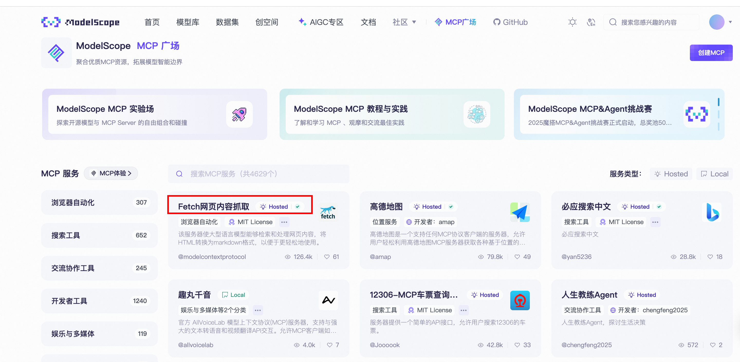Open the ModelScope MCP 实验场 banner
740x362 pixels.
[154, 114]
